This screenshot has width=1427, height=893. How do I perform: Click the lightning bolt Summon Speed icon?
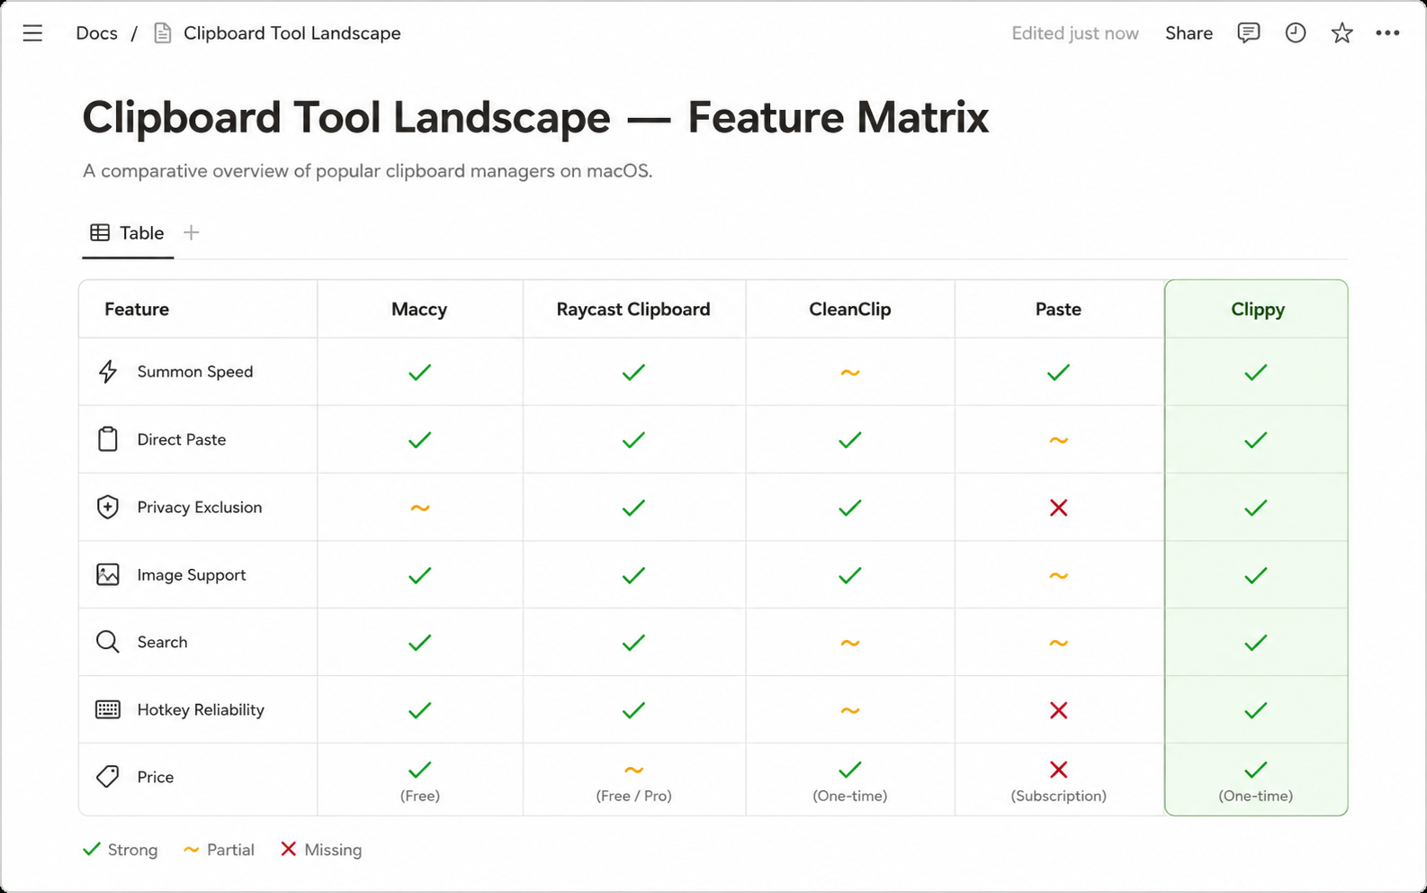(x=108, y=372)
